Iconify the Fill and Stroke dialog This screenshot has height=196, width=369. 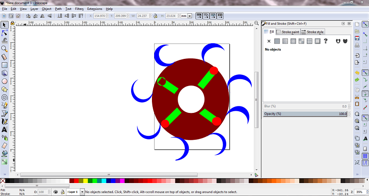343,23
